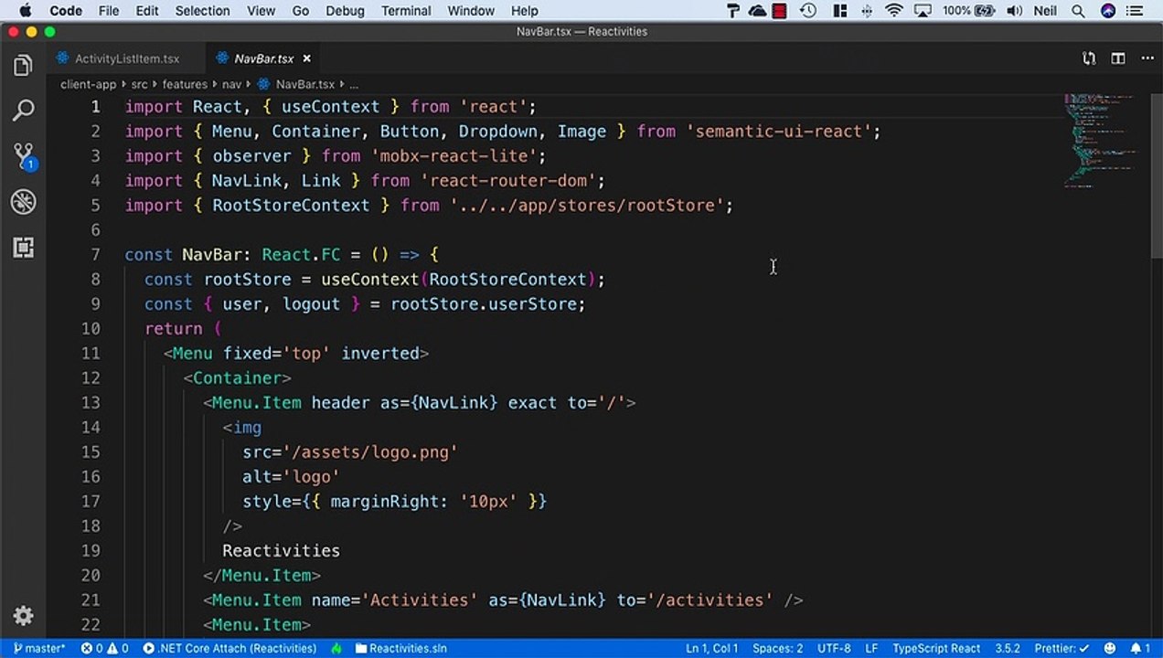Click the red square menu bar icon

point(779,11)
